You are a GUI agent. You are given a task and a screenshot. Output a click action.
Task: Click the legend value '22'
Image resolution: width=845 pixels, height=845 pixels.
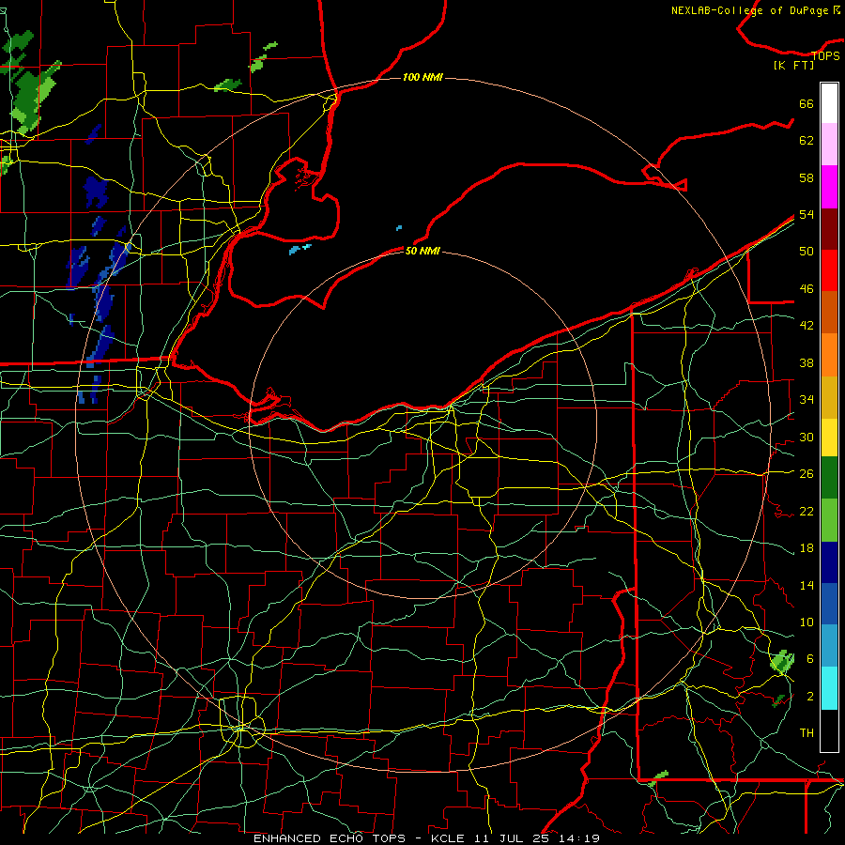tap(807, 511)
